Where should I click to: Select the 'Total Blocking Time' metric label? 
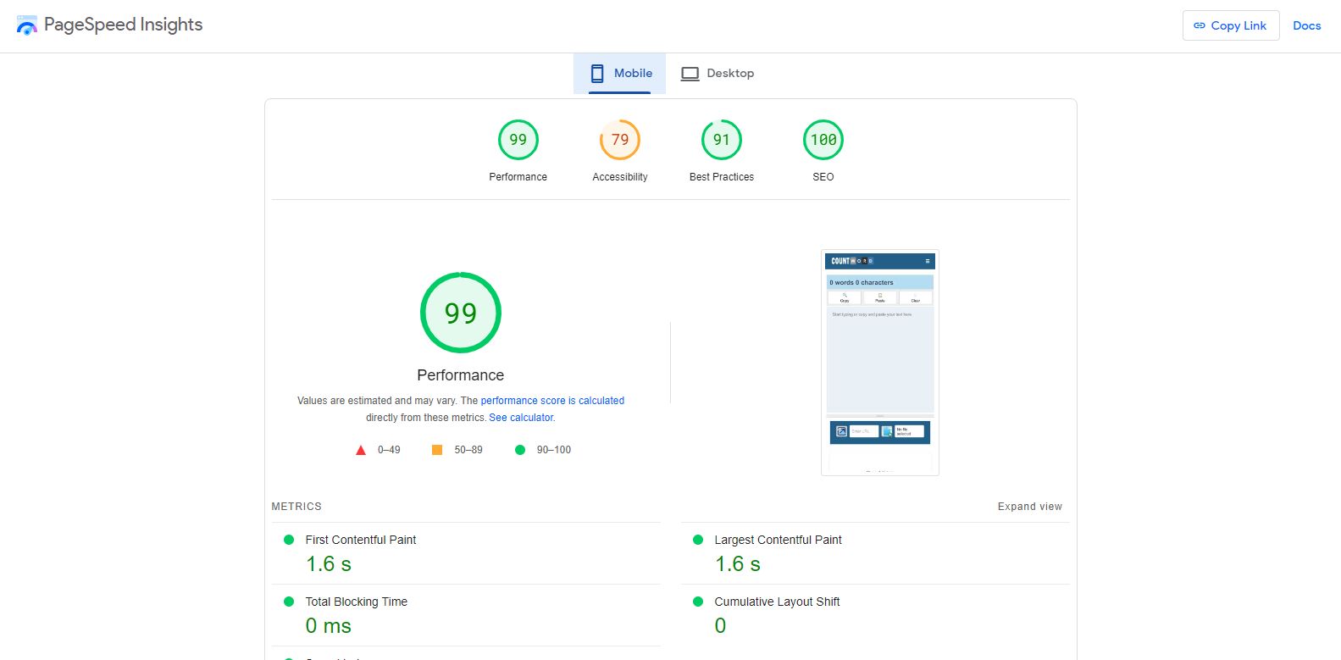pyautogui.click(x=357, y=602)
